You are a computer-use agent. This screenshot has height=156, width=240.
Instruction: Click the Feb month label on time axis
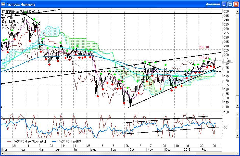click(x=204, y=150)
